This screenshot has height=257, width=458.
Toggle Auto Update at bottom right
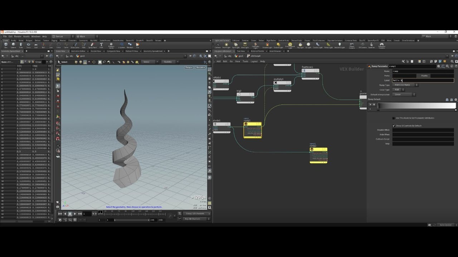(445, 225)
